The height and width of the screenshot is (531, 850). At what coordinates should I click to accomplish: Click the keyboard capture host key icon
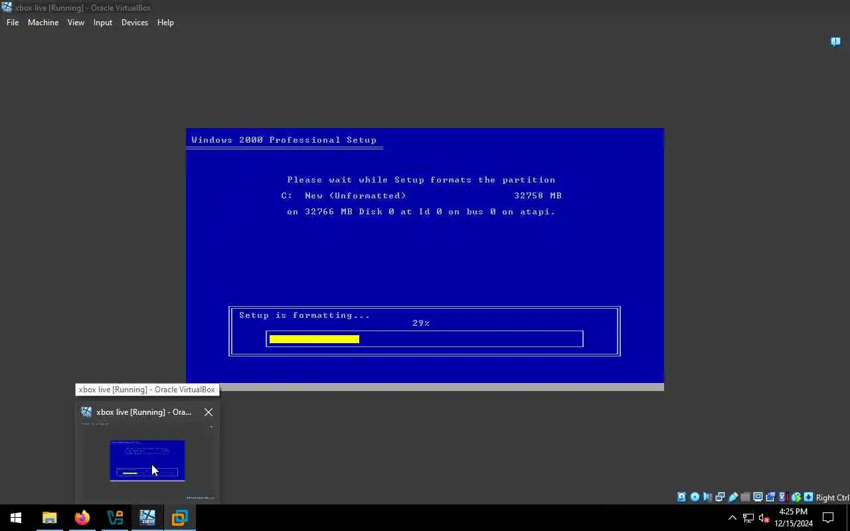(x=808, y=497)
